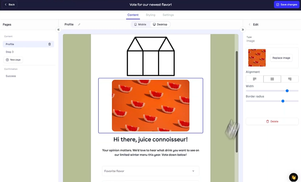The image size is (301, 182).
Task: Align image to the right
Action: click(x=290, y=79)
